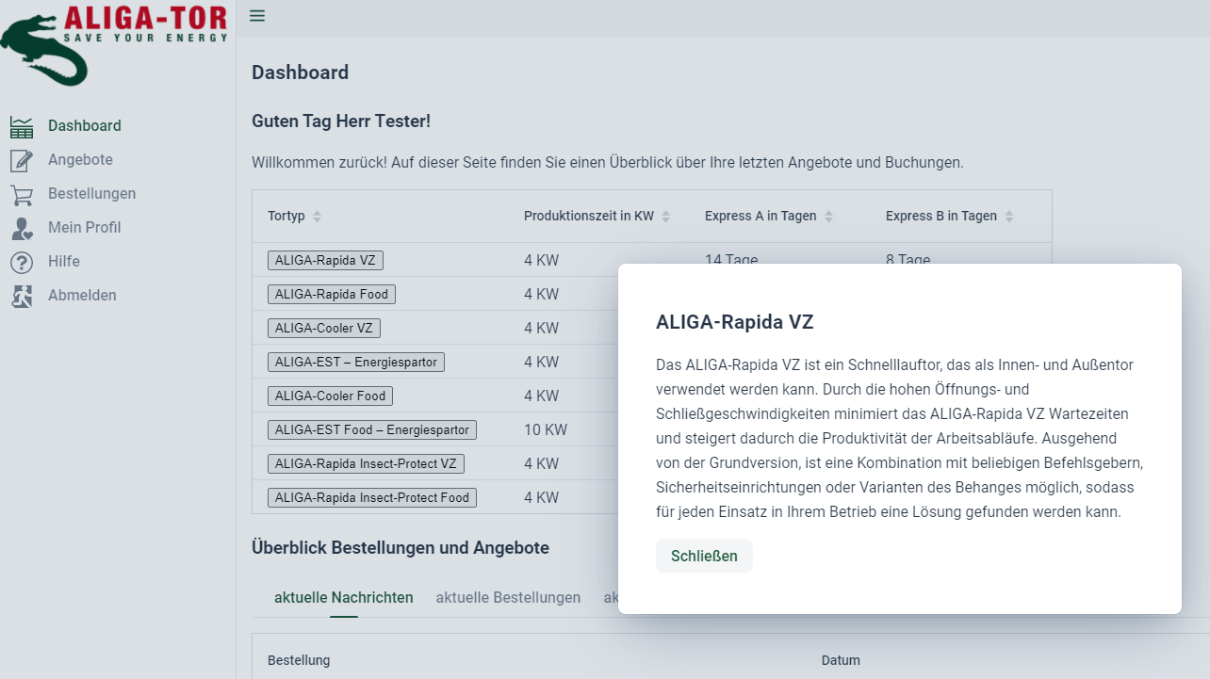Switch to aktuelle Bestellungen tab
Screen dimensions: 1210x679
tap(508, 598)
